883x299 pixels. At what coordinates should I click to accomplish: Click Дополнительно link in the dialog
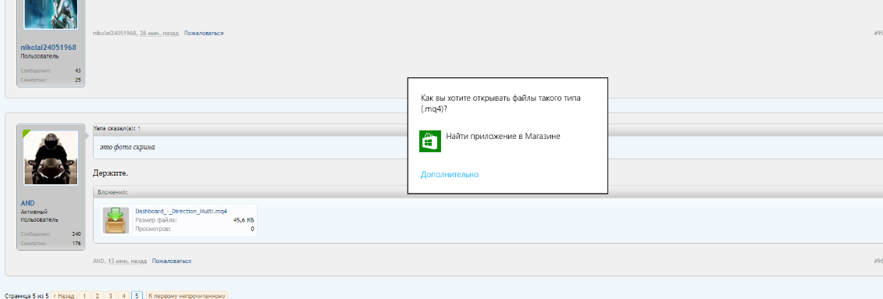click(450, 175)
